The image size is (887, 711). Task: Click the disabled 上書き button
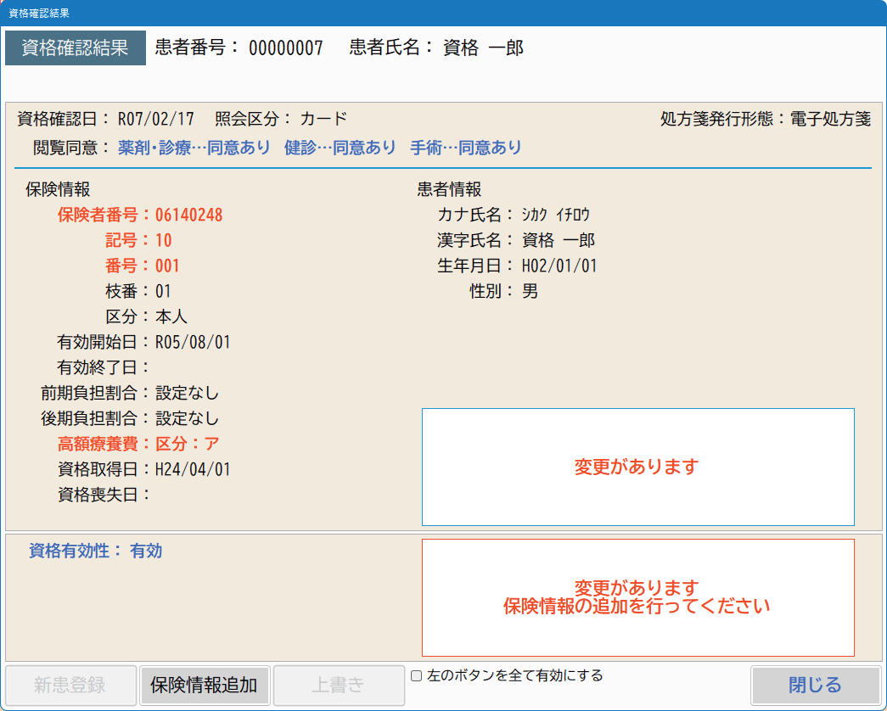(339, 684)
